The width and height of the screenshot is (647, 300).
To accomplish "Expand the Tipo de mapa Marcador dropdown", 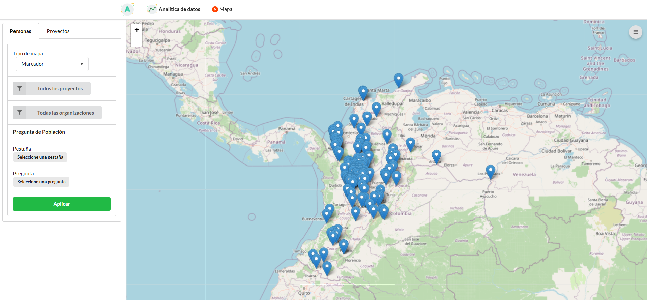I will (52, 64).
